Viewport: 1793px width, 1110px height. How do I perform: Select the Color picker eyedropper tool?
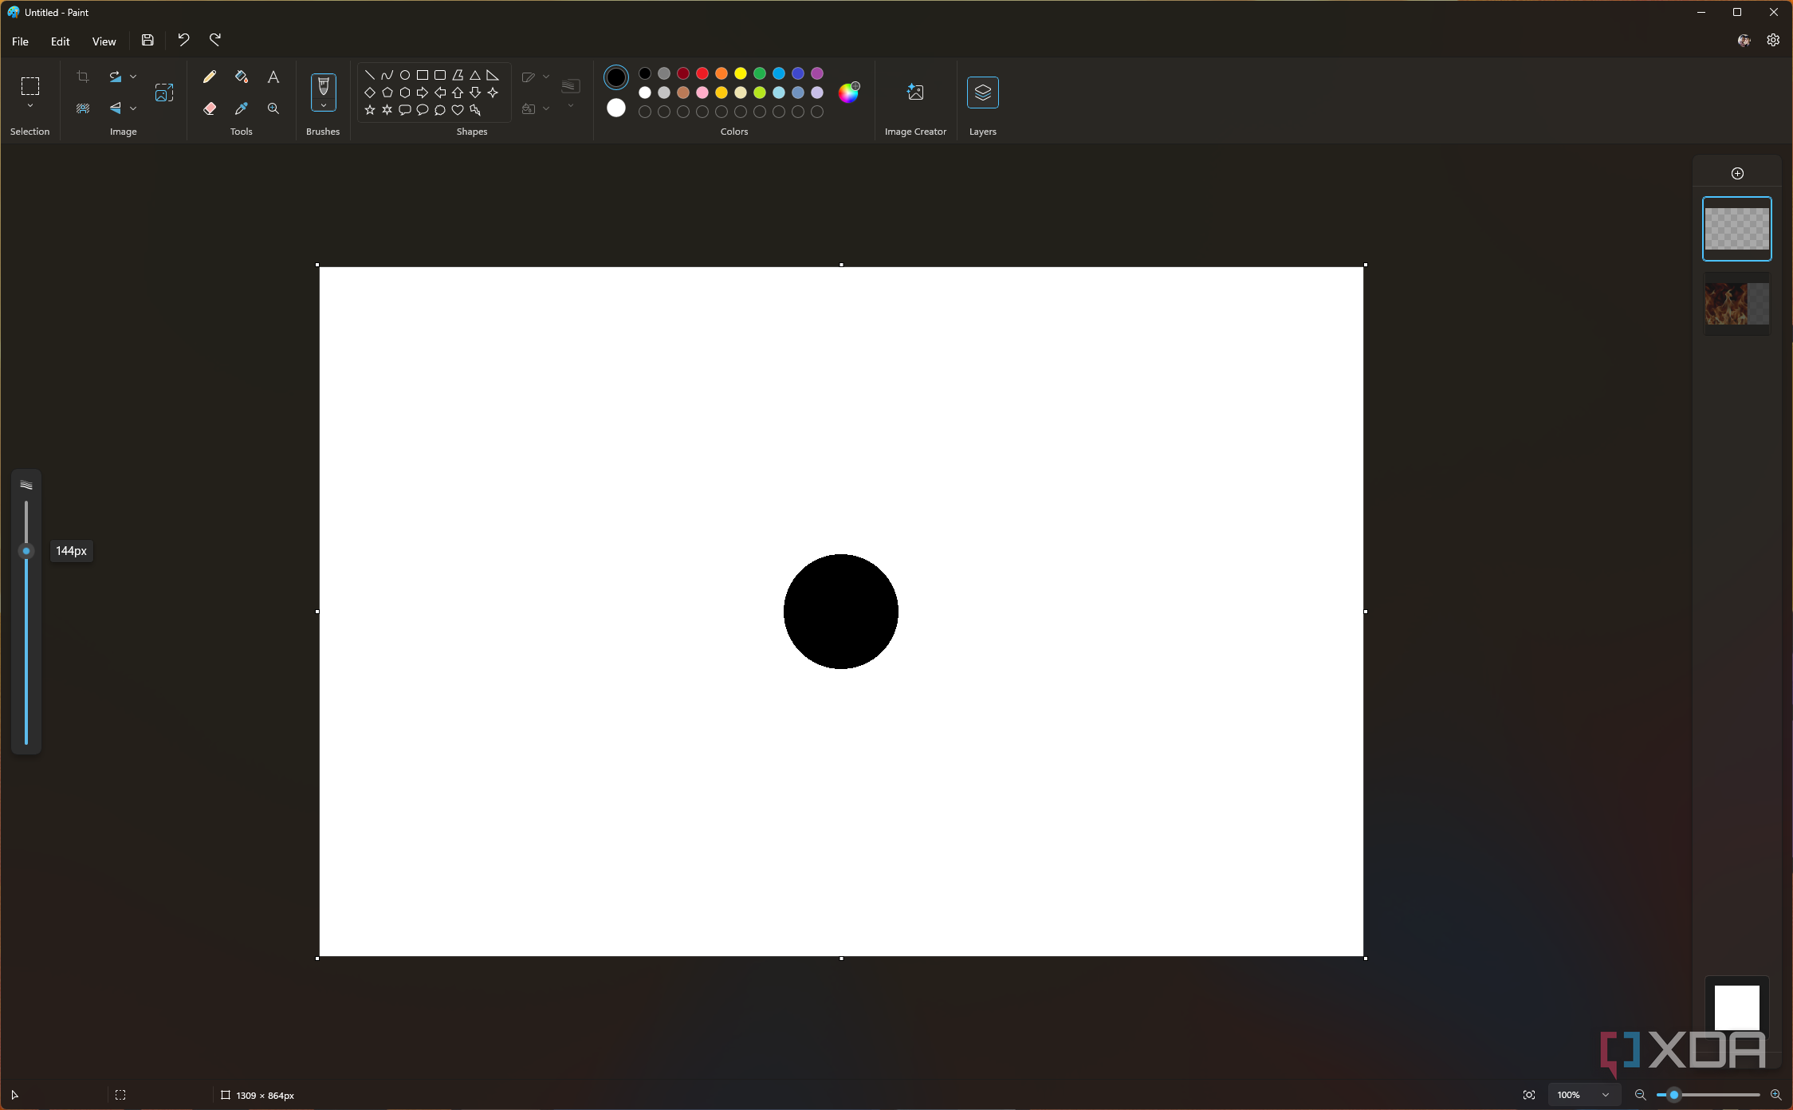pyautogui.click(x=241, y=108)
